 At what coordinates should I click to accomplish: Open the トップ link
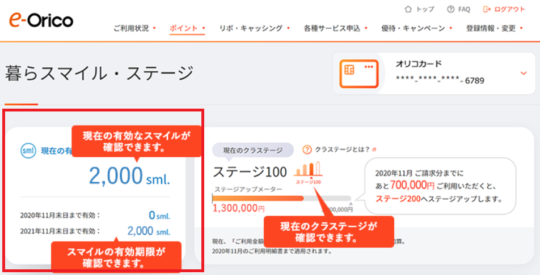425,9
